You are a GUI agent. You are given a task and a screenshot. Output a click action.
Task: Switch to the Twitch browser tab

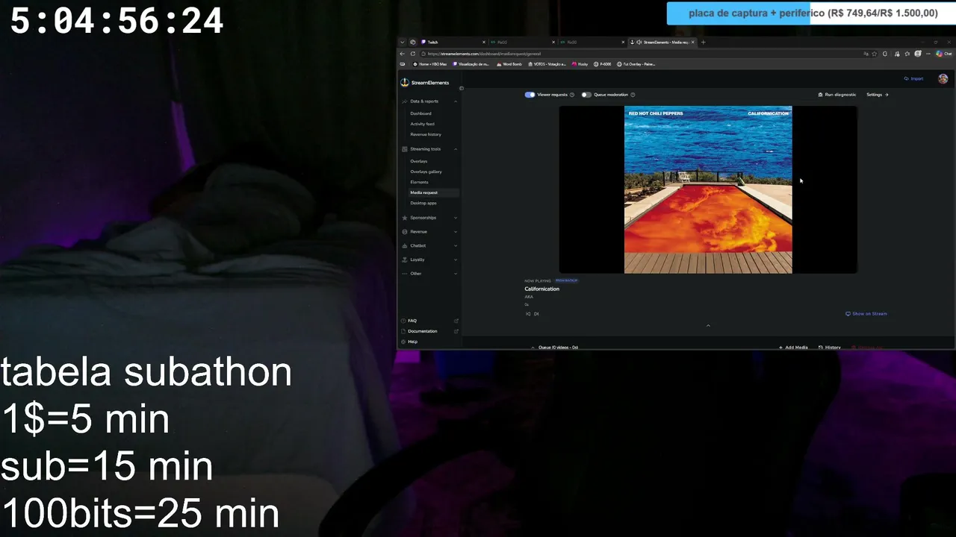pyautogui.click(x=452, y=42)
